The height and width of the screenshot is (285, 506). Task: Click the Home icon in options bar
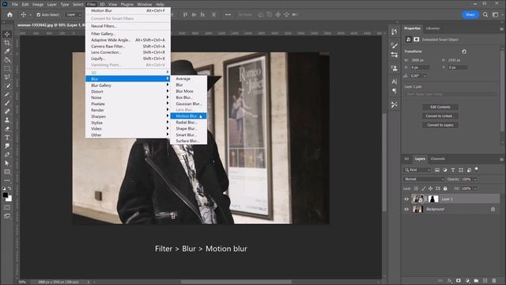pyautogui.click(x=9, y=14)
